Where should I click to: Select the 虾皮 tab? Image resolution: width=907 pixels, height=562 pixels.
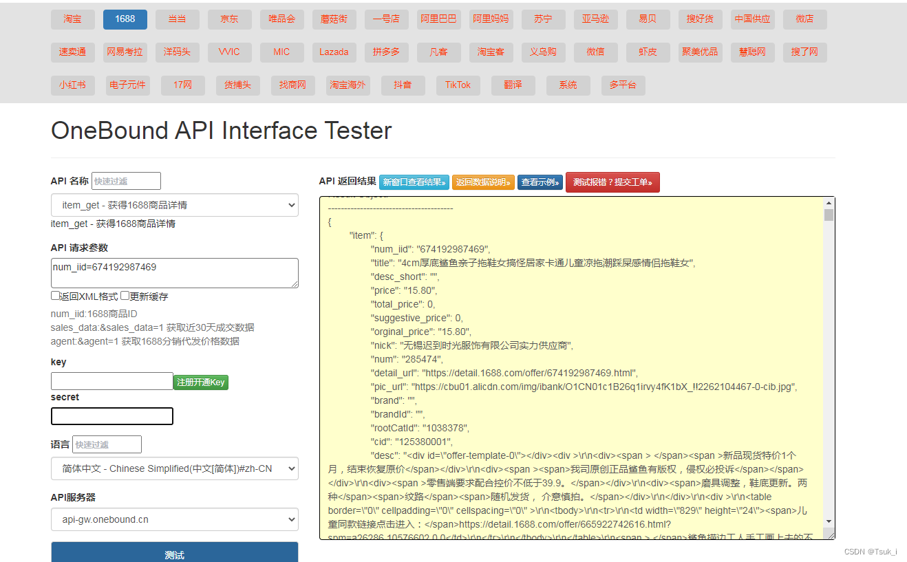point(648,52)
